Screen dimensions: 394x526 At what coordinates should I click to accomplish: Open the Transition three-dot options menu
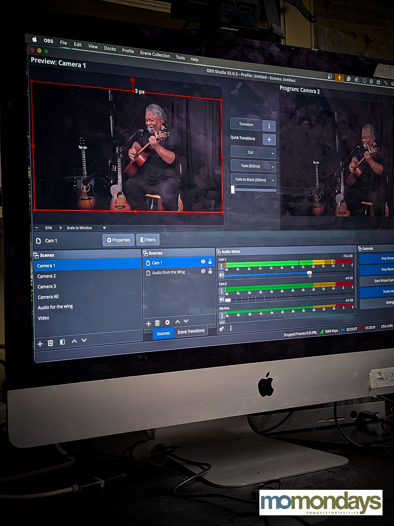269,126
